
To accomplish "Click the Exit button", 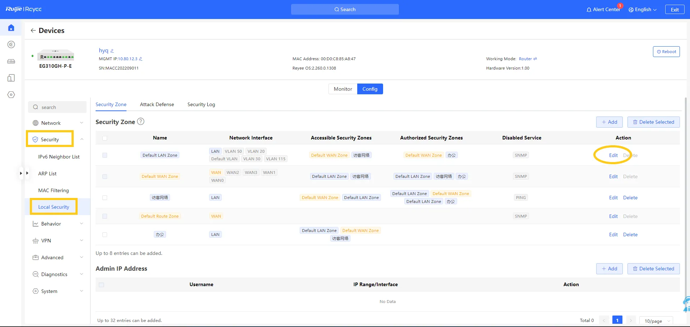I will [x=675, y=9].
